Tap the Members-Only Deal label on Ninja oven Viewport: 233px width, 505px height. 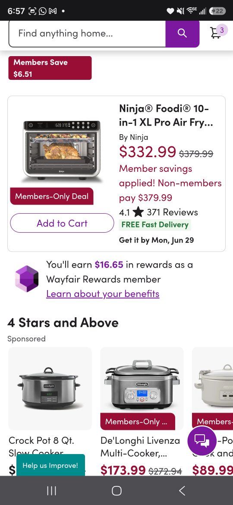click(x=52, y=196)
